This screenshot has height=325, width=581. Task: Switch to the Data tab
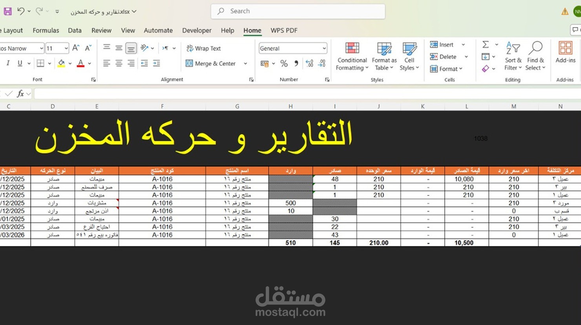click(75, 30)
